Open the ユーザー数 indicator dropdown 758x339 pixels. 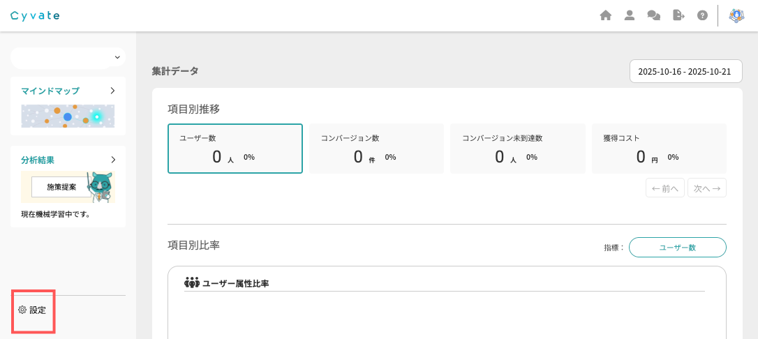[x=677, y=247]
